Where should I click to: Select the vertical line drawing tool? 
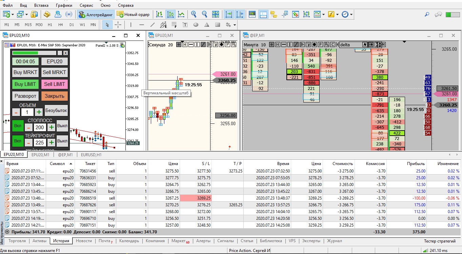131,25
